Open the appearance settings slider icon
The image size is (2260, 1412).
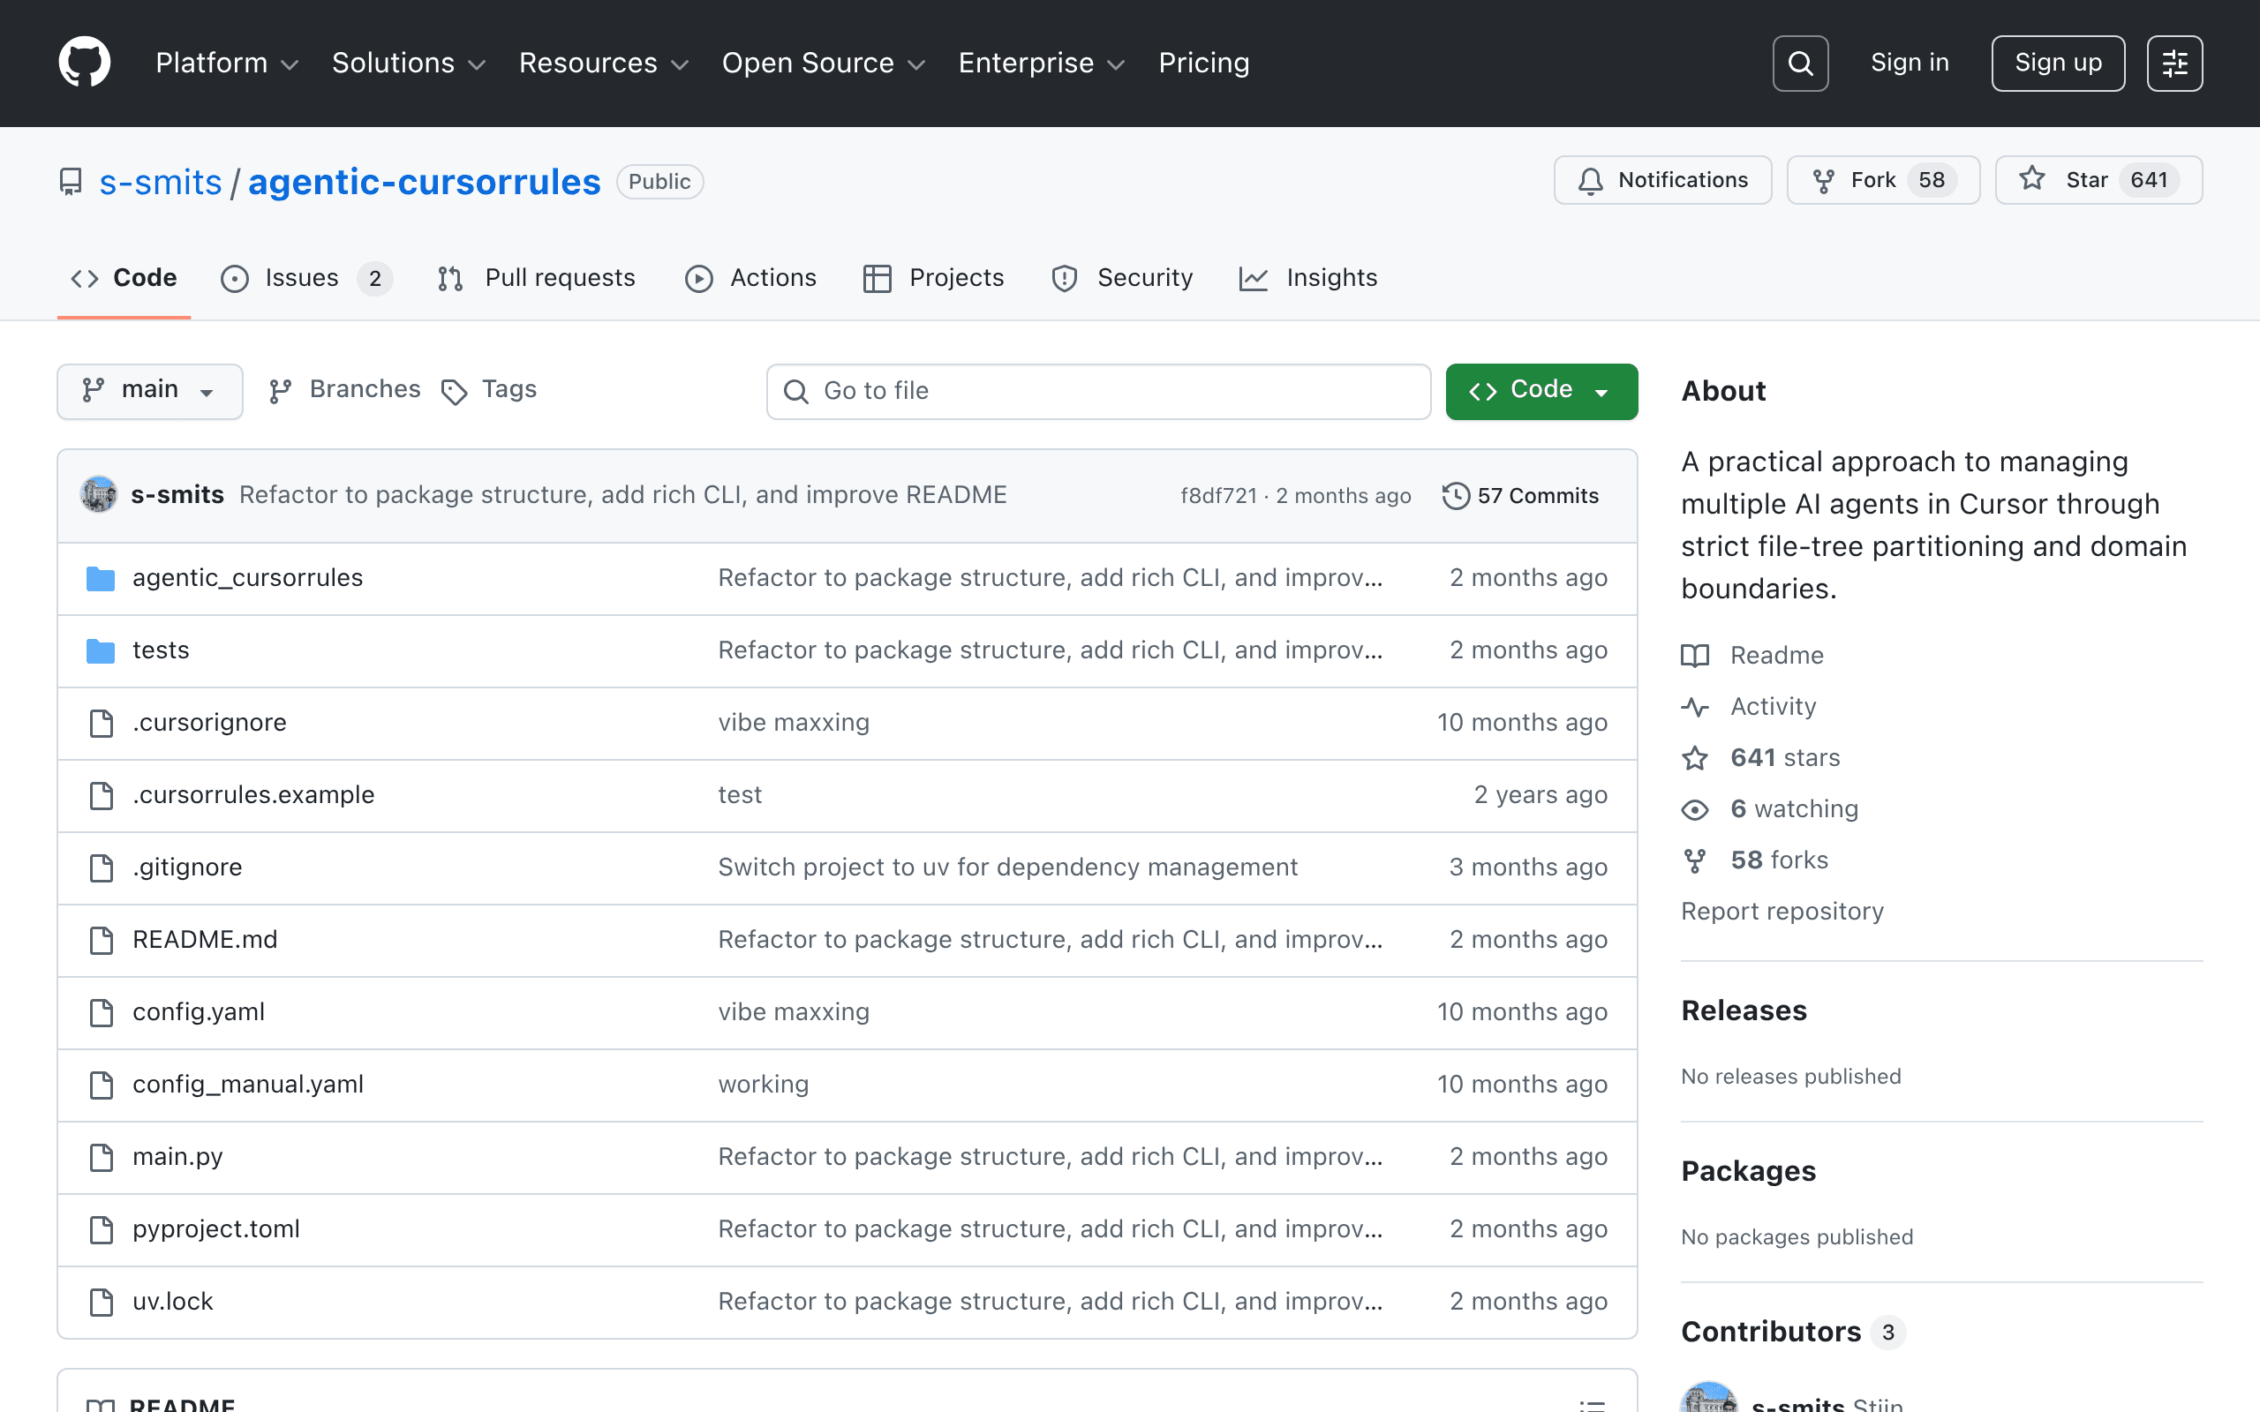[2174, 64]
